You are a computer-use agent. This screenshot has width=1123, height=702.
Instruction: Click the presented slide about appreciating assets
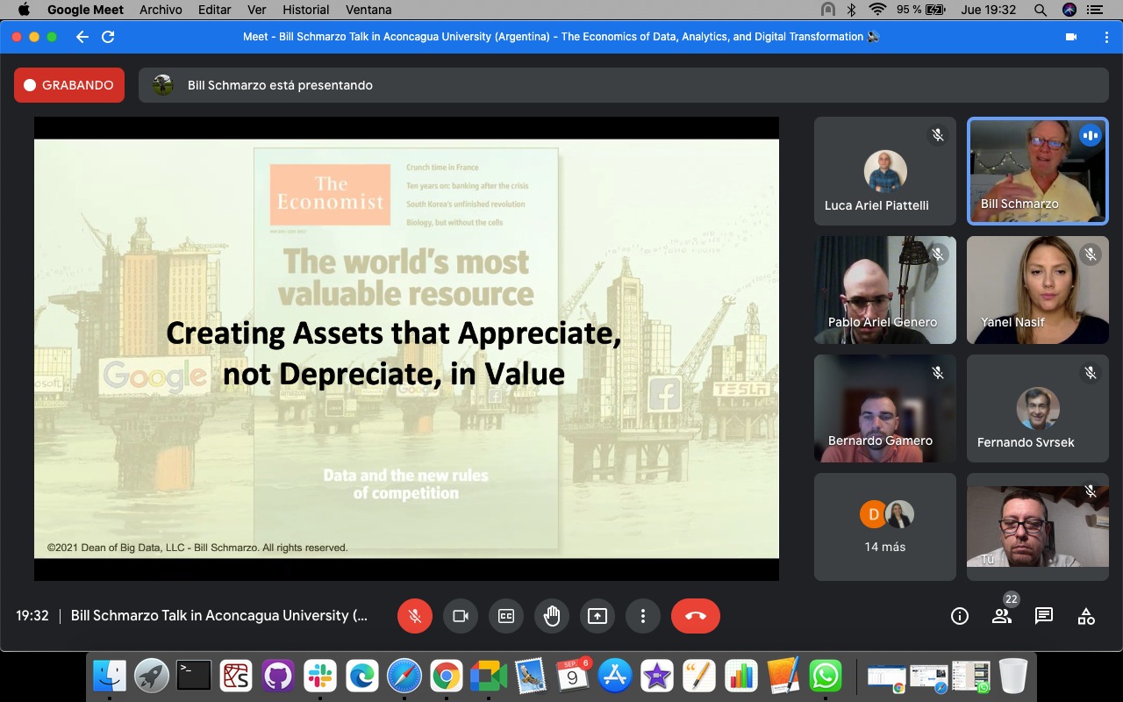pyautogui.click(x=406, y=348)
